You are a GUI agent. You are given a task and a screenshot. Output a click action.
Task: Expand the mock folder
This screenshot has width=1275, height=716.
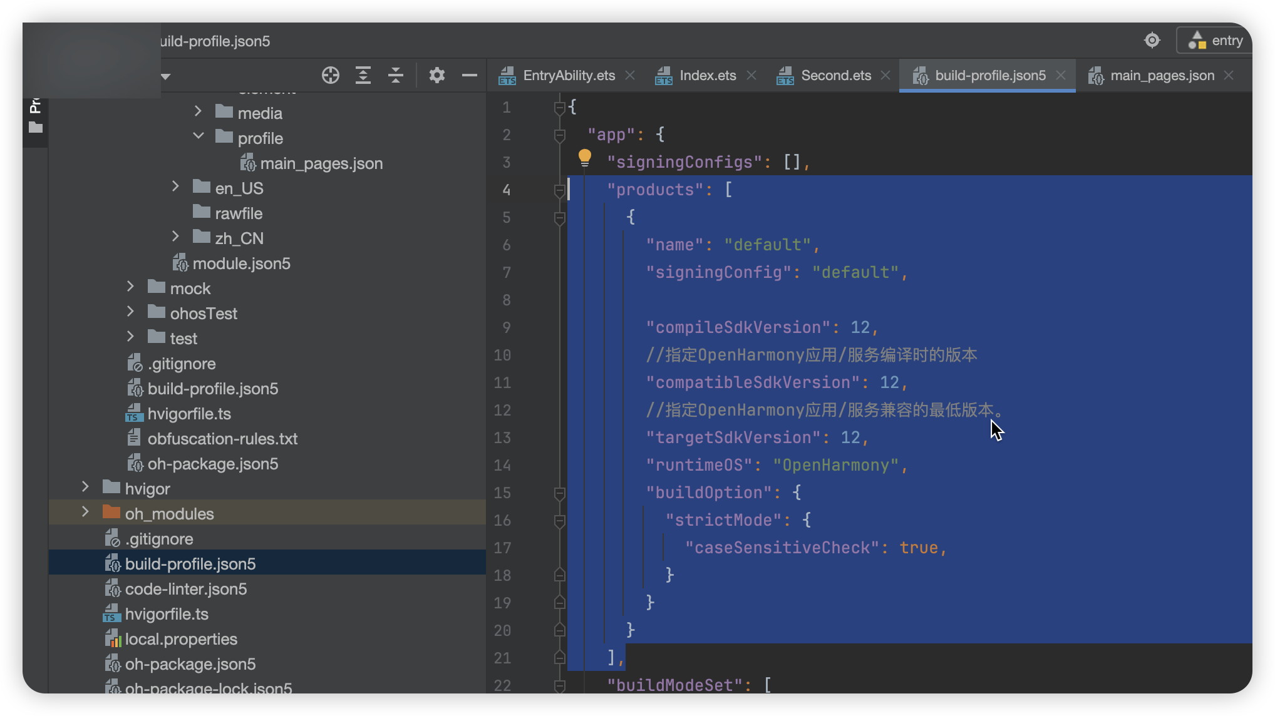coord(130,287)
